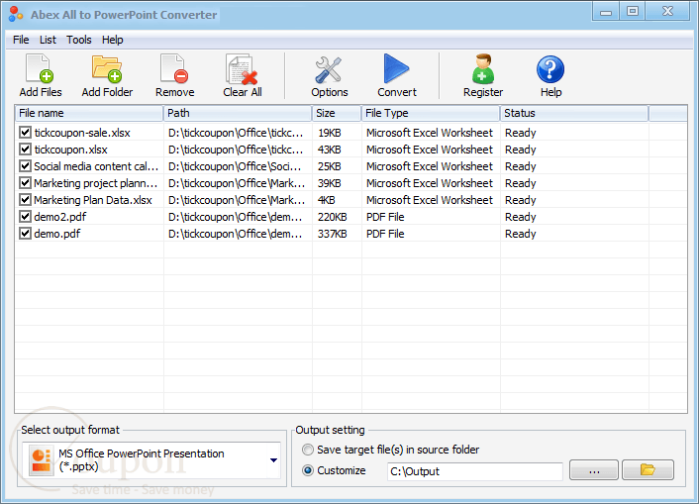The width and height of the screenshot is (699, 504).
Task: Uncheck the demo2.pdf checkbox
Action: tap(25, 217)
